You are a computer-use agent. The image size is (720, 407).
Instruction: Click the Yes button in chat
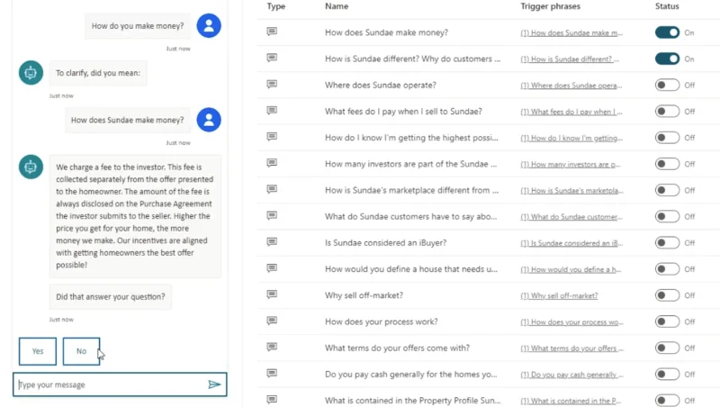38,351
